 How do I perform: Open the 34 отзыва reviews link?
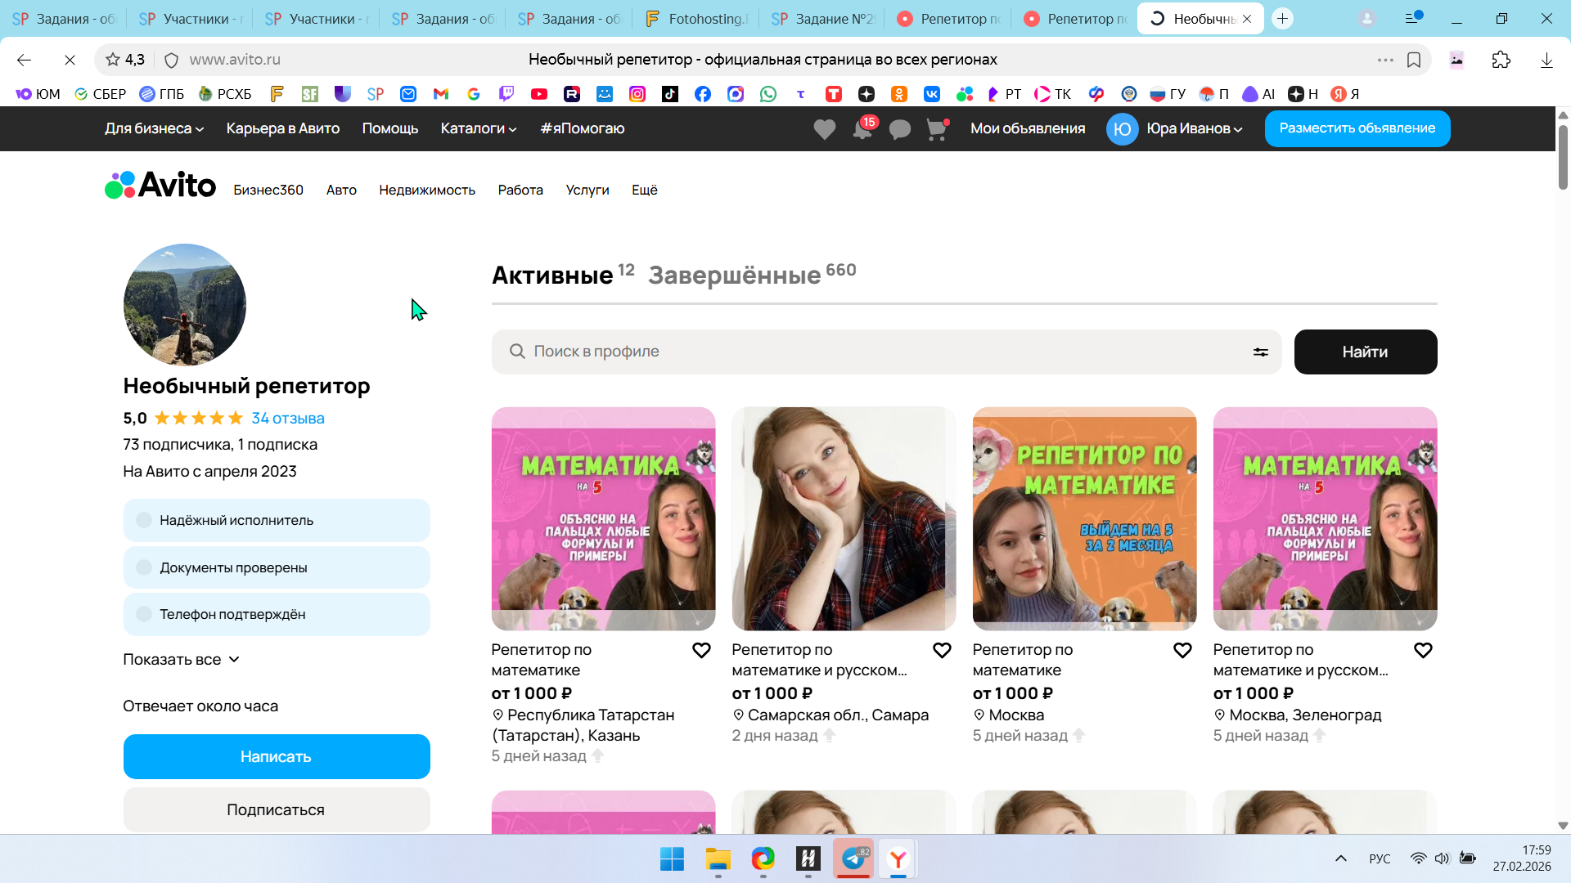287,418
